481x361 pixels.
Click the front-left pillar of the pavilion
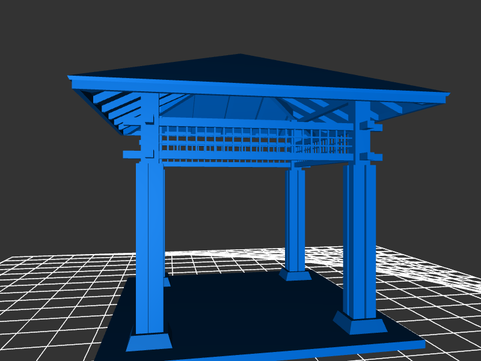(x=150, y=246)
